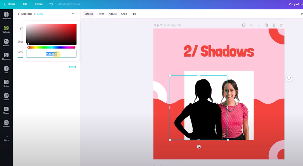Move Page 2 down
This screenshot has width=303, height=166.
[x=259, y=25]
